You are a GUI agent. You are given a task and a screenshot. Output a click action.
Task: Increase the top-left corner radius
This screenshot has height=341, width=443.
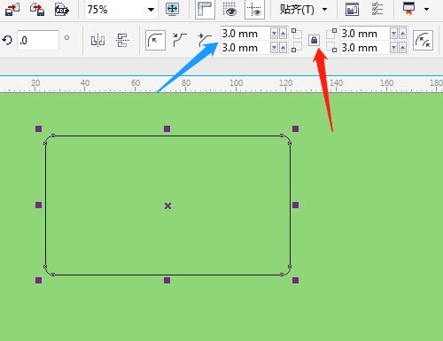tap(283, 34)
